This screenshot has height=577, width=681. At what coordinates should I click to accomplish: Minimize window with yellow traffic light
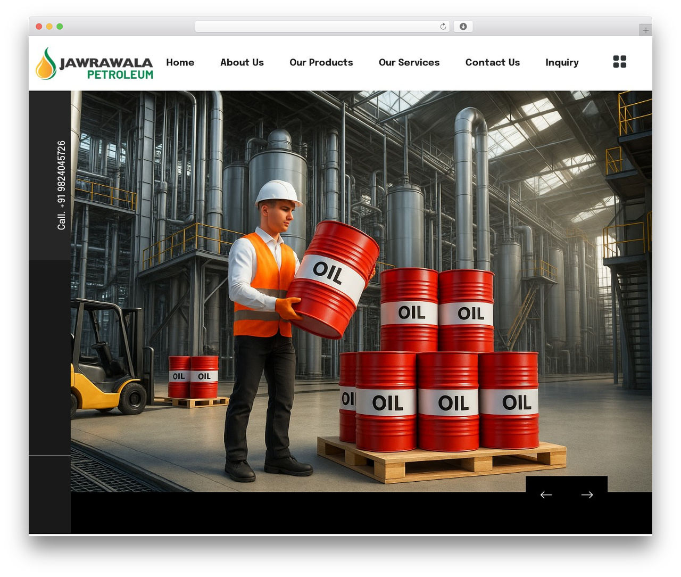point(49,27)
